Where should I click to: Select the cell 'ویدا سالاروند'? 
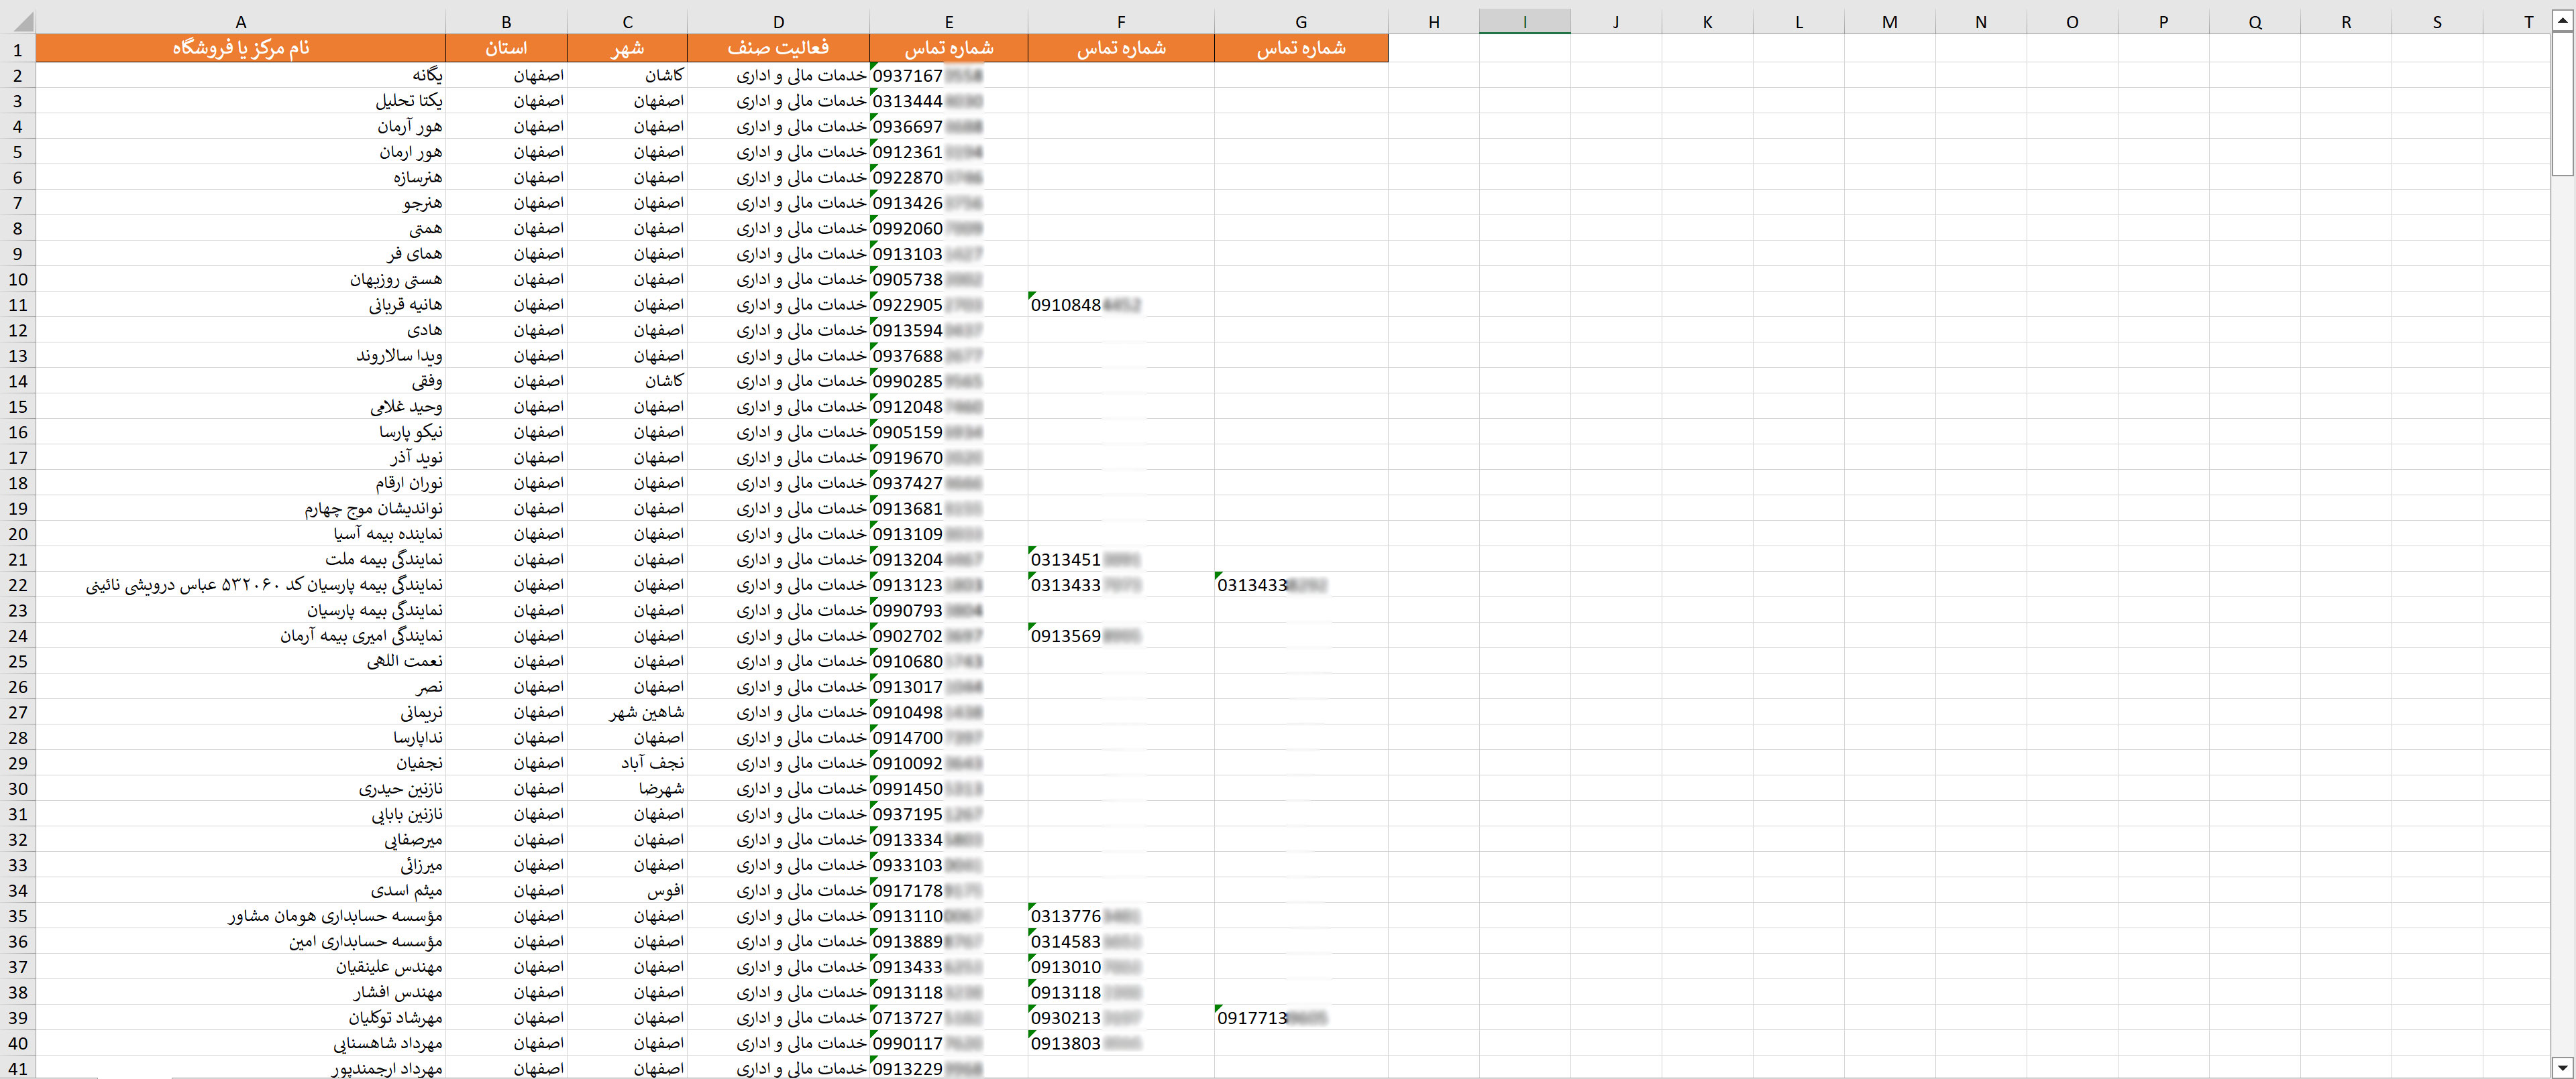coord(240,356)
